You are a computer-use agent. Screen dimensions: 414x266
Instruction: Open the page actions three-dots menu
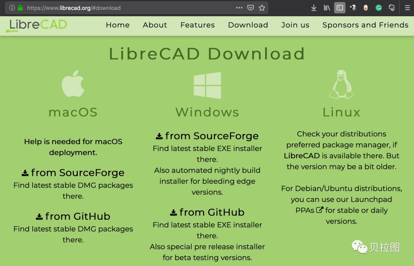click(x=239, y=8)
